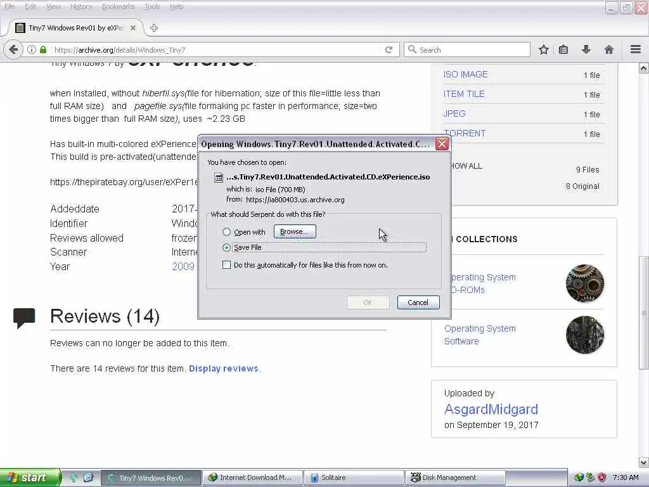Click the greyed OK button

(368, 302)
